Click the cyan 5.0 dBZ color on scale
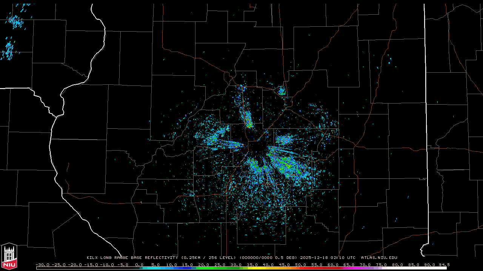483x271 pixels. point(155,268)
